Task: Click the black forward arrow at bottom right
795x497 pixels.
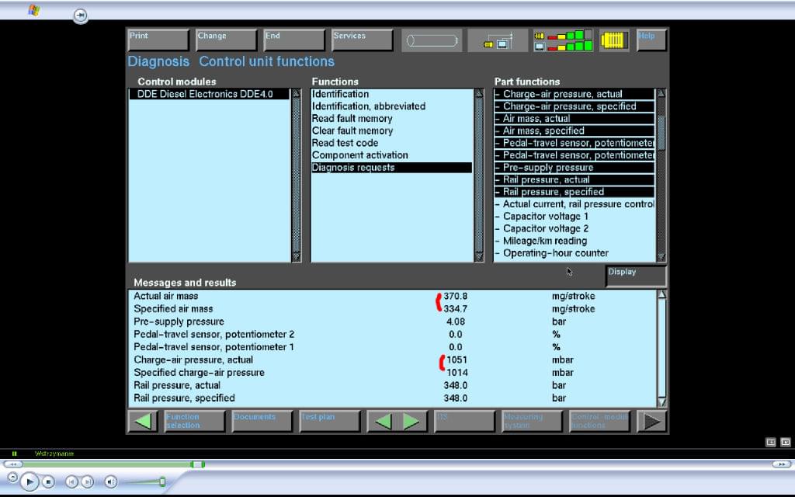Action: 651,421
